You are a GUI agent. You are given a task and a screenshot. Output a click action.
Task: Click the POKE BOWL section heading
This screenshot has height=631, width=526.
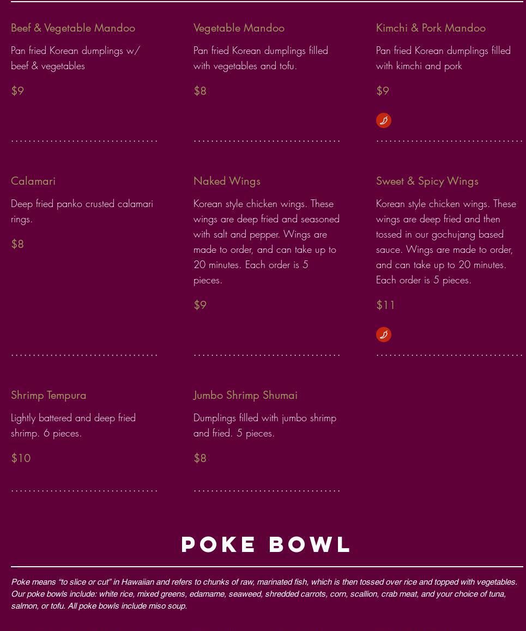coord(266,544)
